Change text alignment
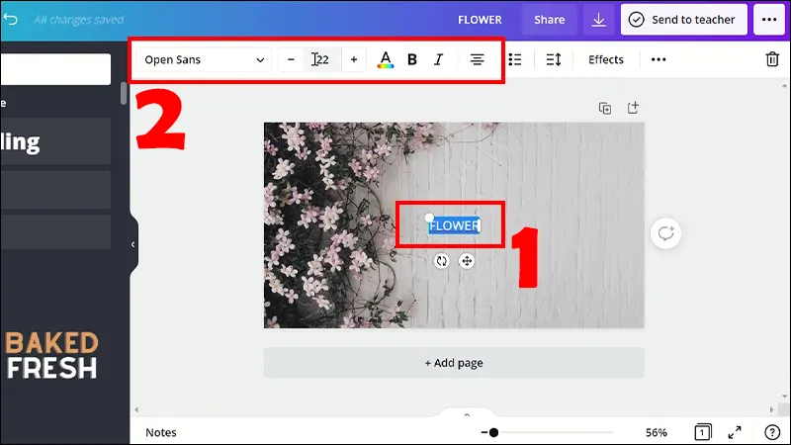 tap(477, 59)
